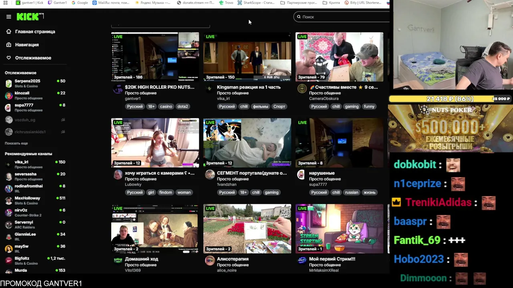Click фильмы tag under vika_irl stream
513x288 pixels.
tap(261, 106)
